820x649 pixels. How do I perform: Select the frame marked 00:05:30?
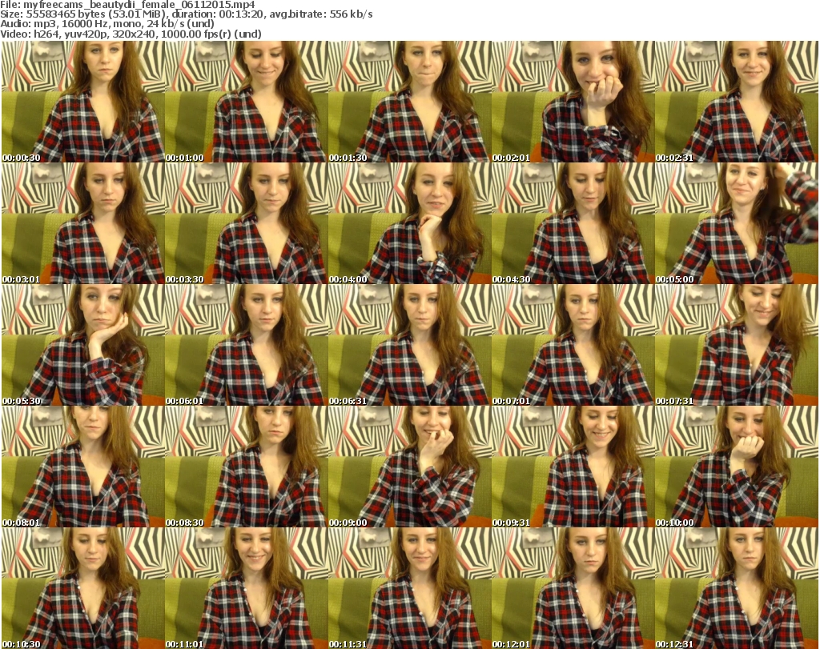[82, 345]
